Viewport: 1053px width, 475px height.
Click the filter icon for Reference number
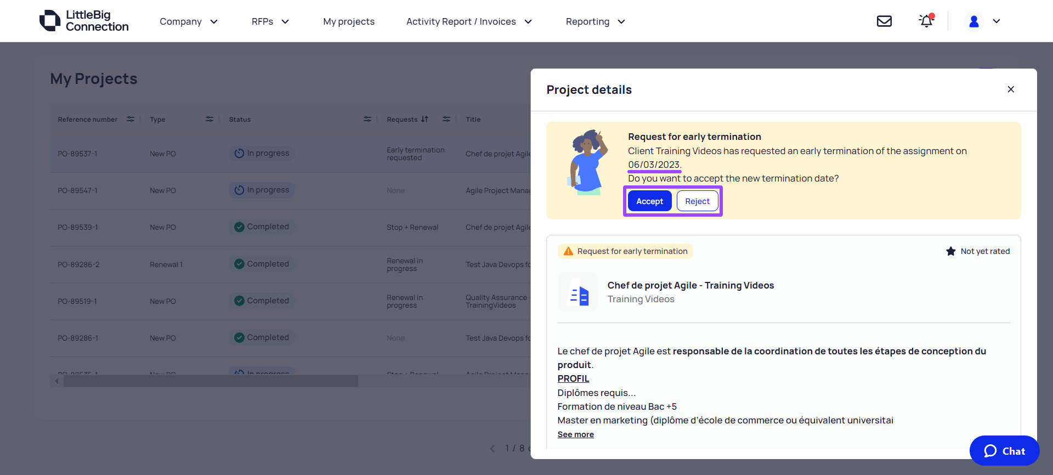[x=131, y=119]
